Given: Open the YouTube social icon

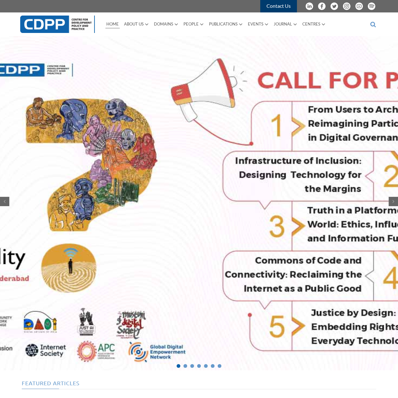Looking at the screenshot, I should tap(359, 6).
